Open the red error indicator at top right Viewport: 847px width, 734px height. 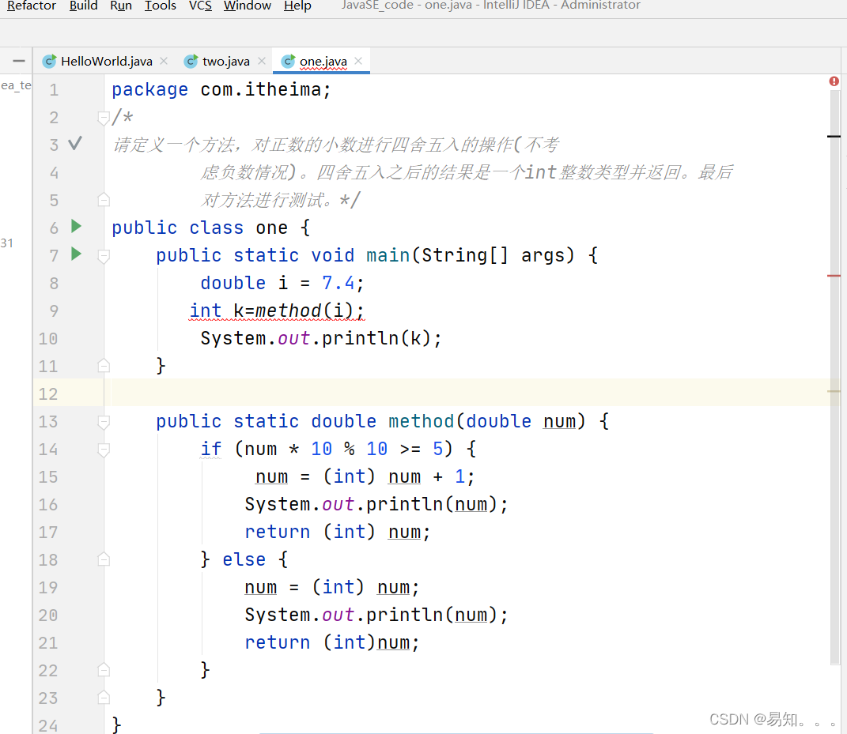(834, 81)
